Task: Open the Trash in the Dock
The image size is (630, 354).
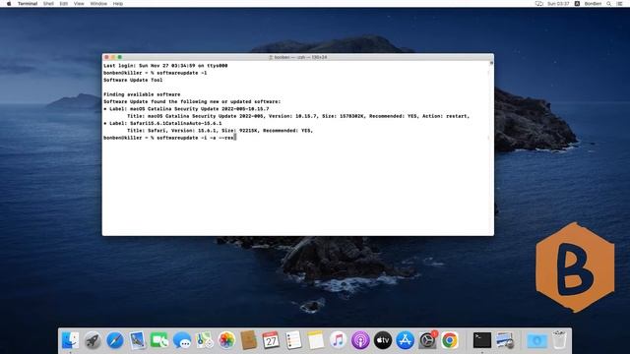Action: pos(559,340)
